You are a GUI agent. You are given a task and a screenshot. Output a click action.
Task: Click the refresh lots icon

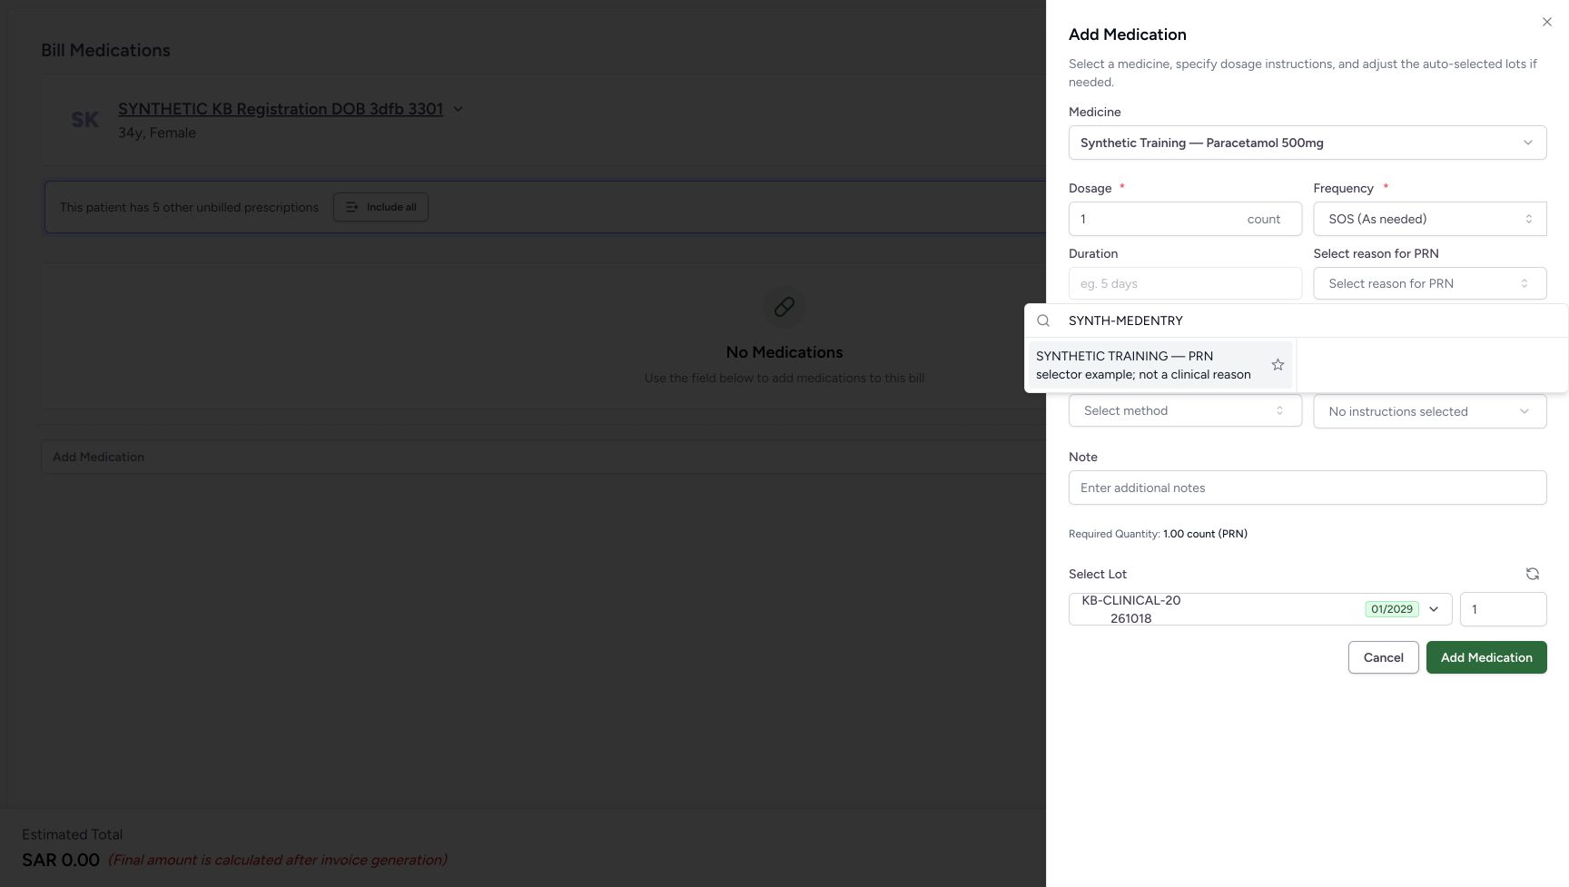(x=1532, y=574)
